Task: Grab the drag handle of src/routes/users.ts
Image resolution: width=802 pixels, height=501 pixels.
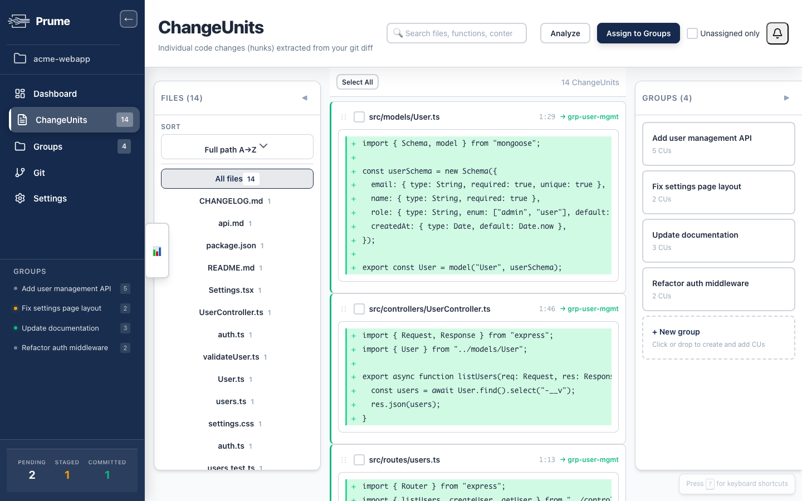Action: [344, 460]
